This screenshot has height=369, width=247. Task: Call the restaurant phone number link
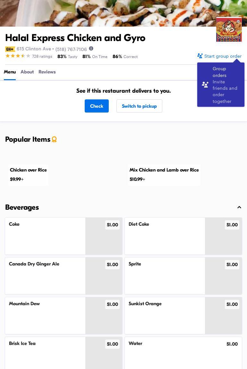(71, 49)
